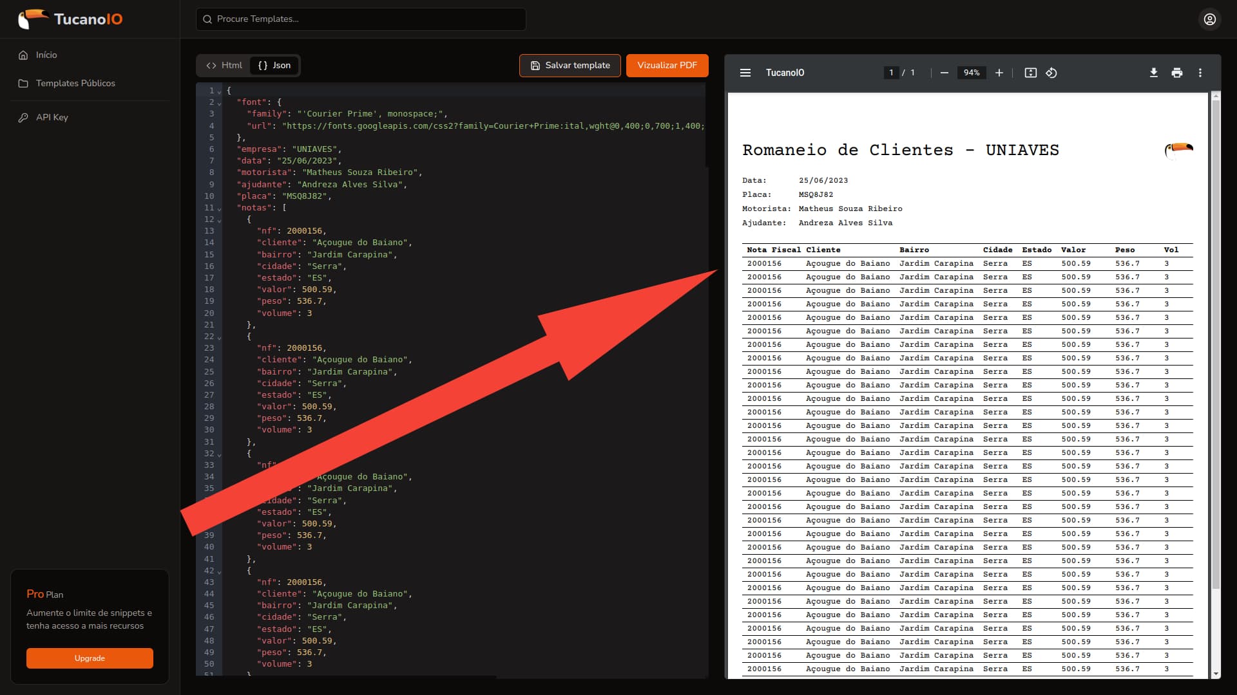Click the key icon beside API Key

pos(23,118)
